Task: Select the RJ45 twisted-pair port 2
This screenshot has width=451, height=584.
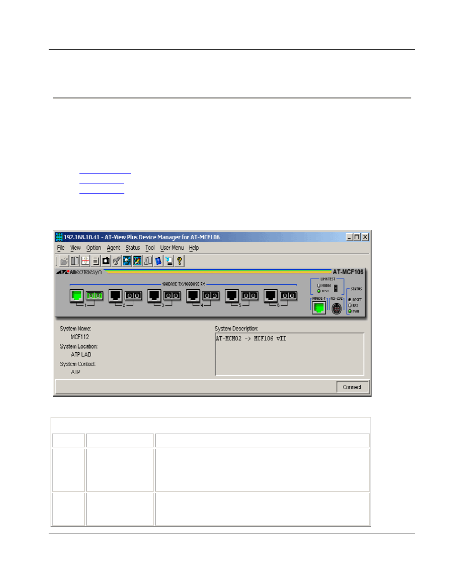Action: [115, 296]
